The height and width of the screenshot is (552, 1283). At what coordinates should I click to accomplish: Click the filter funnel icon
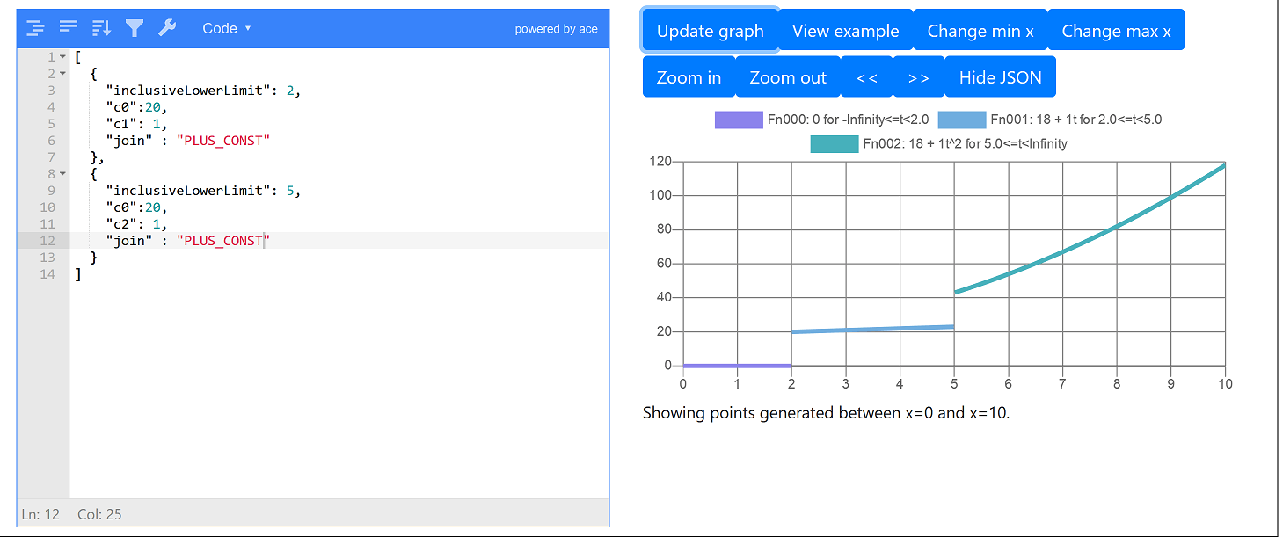tap(134, 28)
